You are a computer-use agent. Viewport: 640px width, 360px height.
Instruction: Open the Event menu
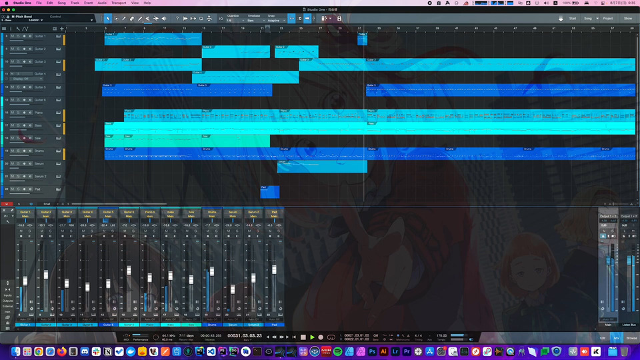(88, 3)
